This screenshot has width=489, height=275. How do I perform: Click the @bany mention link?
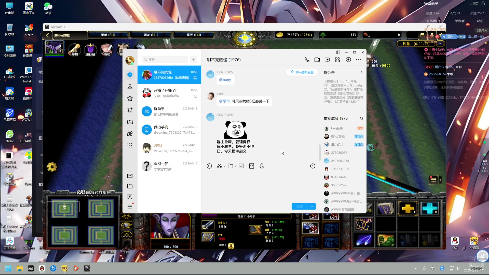click(225, 80)
